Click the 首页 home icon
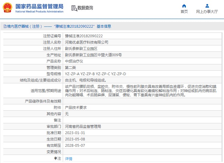 pos(184,6)
